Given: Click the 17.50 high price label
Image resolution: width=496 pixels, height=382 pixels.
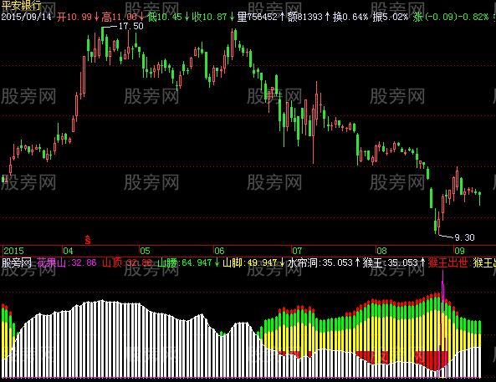Looking at the screenshot, I should coord(130,26).
